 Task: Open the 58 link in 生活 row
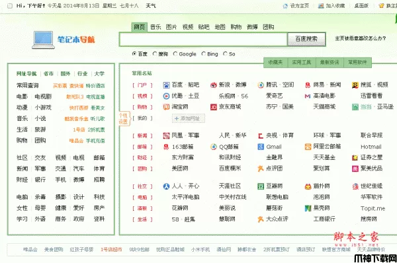click(175, 219)
